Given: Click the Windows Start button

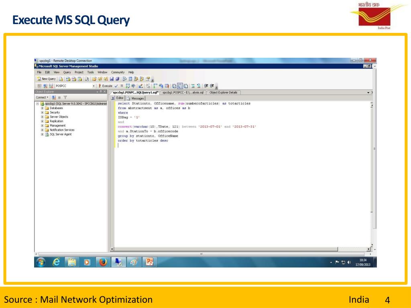Looking at the screenshot, I should tap(41, 262).
